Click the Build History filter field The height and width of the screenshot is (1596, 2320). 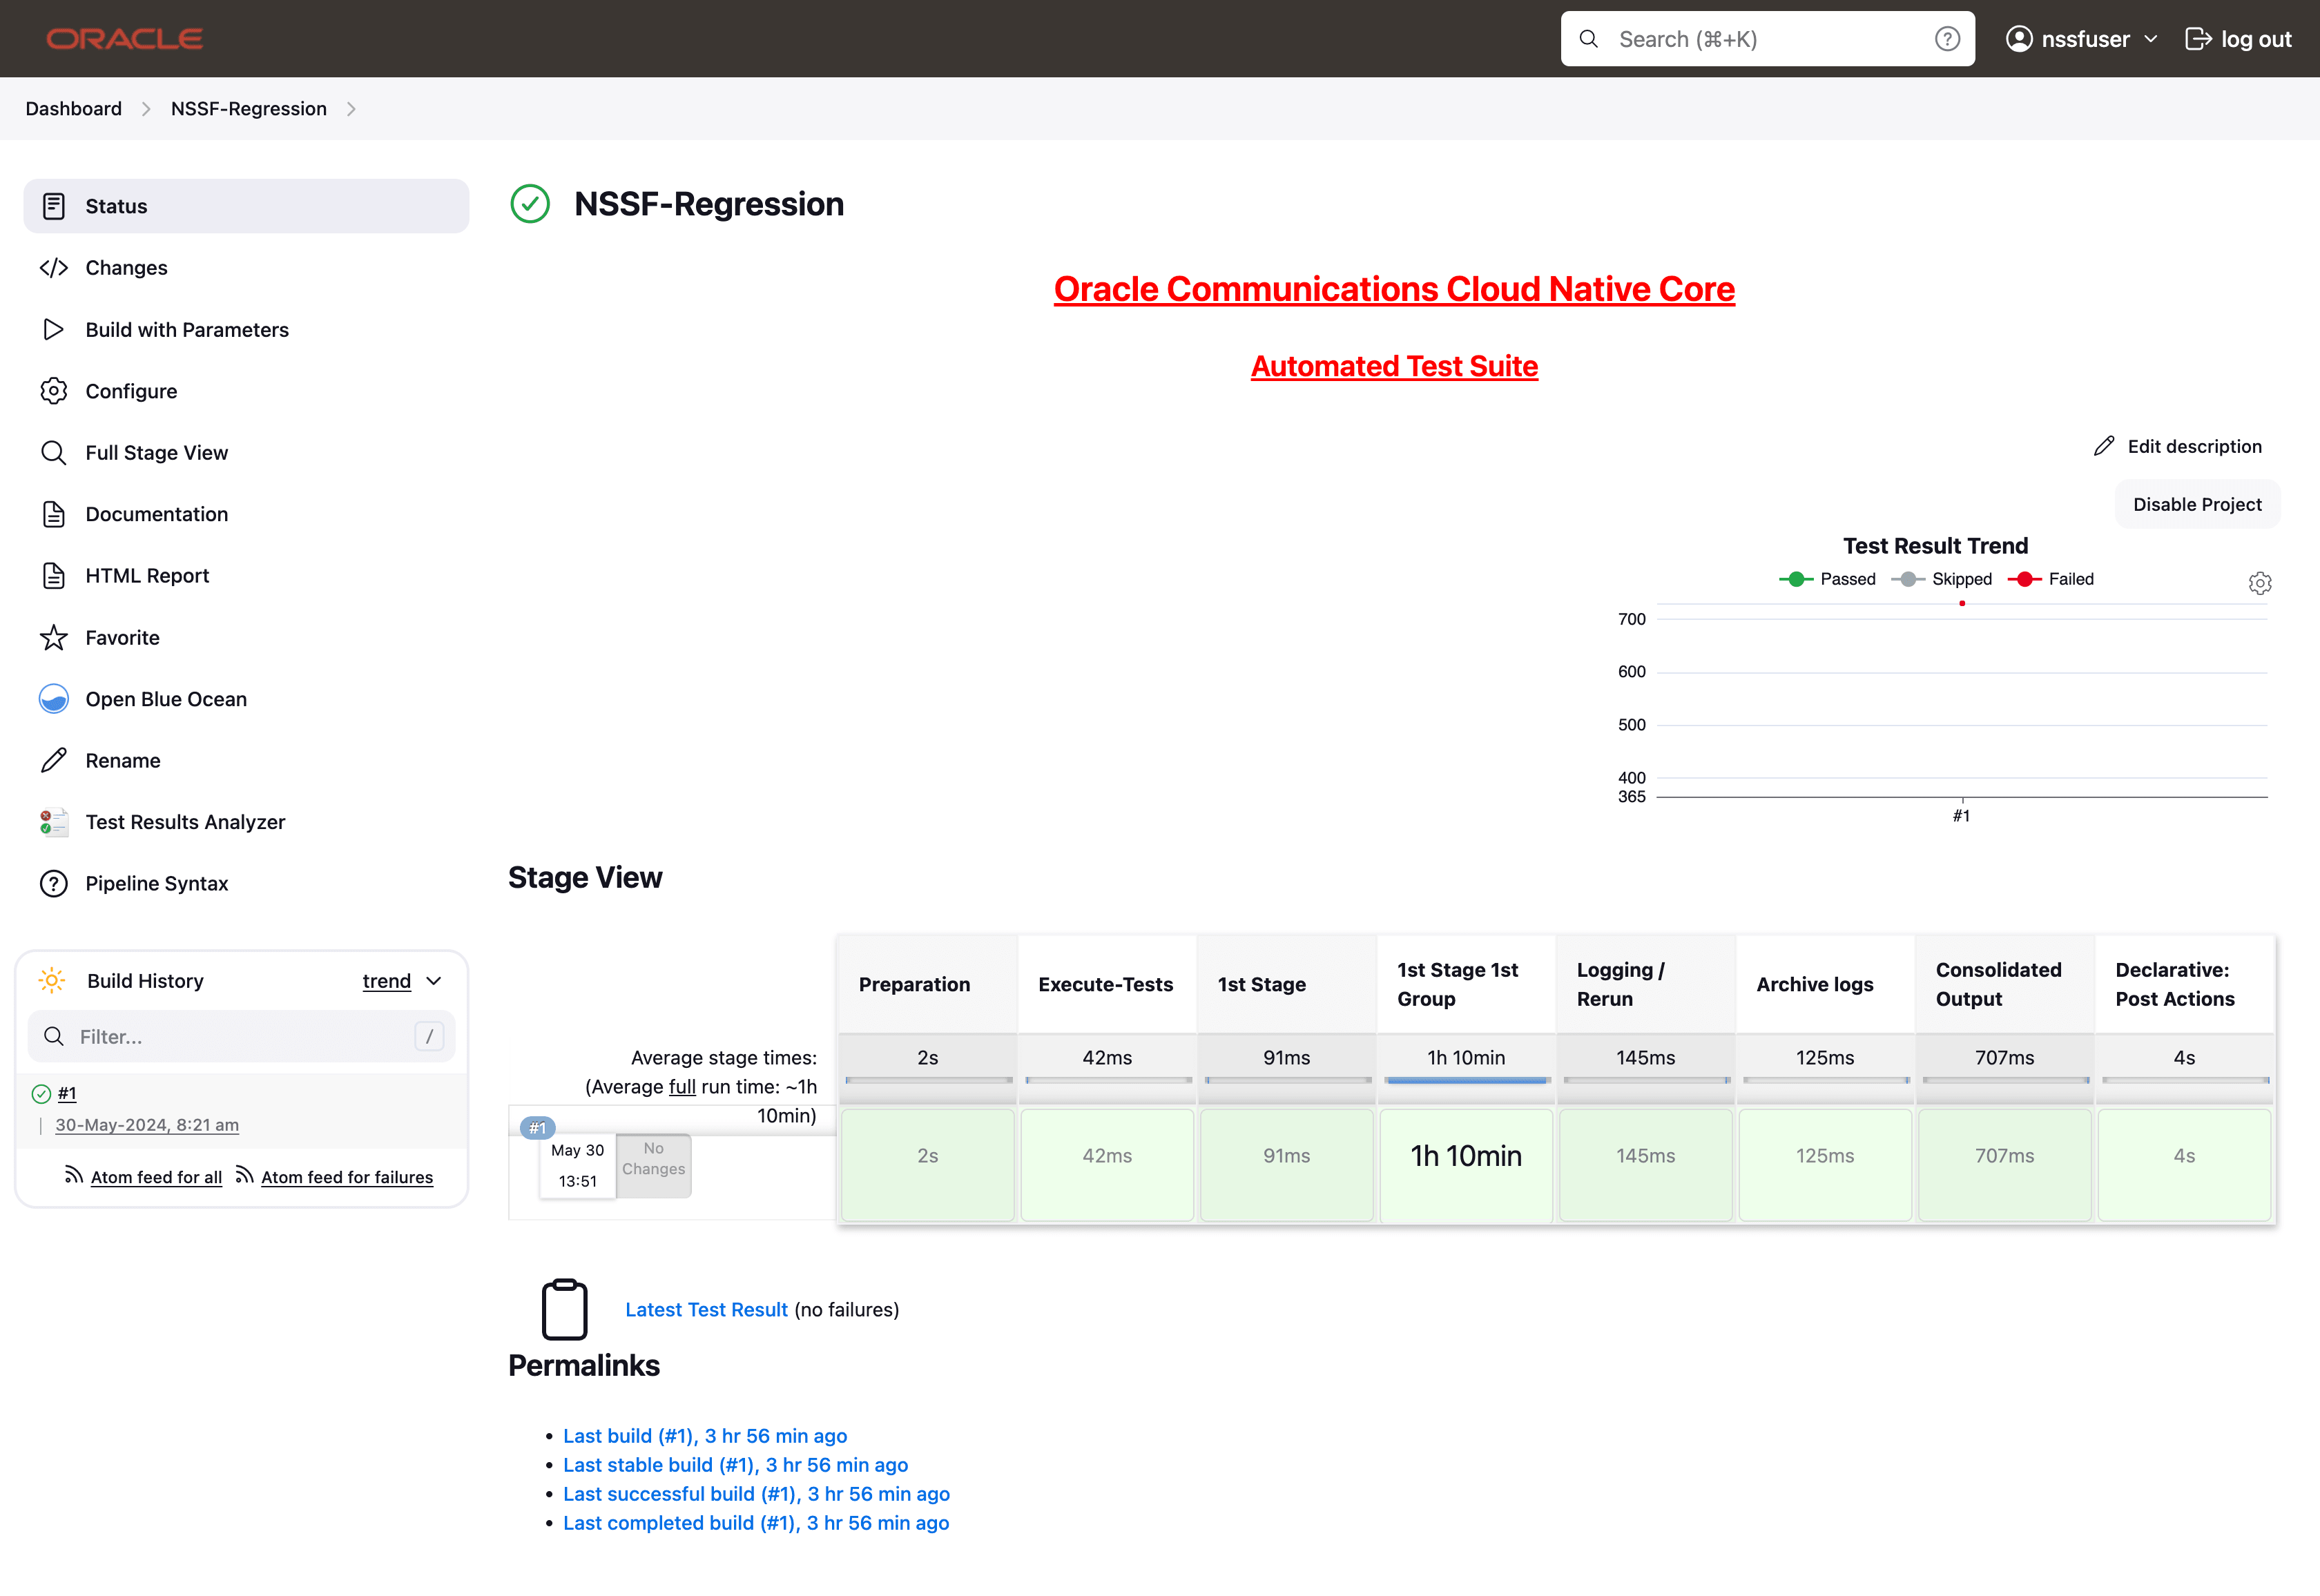click(240, 1037)
